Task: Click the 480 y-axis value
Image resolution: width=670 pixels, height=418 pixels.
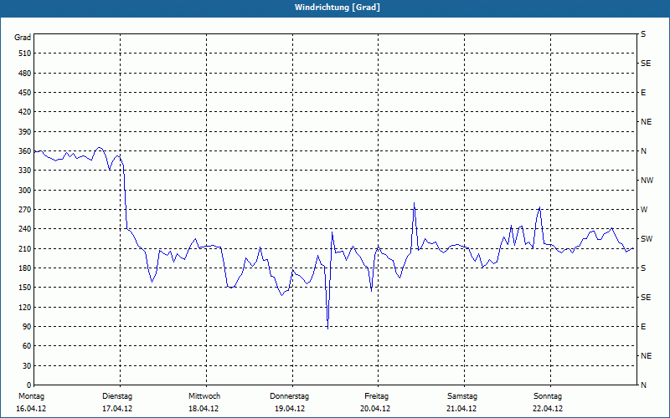Action: (x=25, y=74)
